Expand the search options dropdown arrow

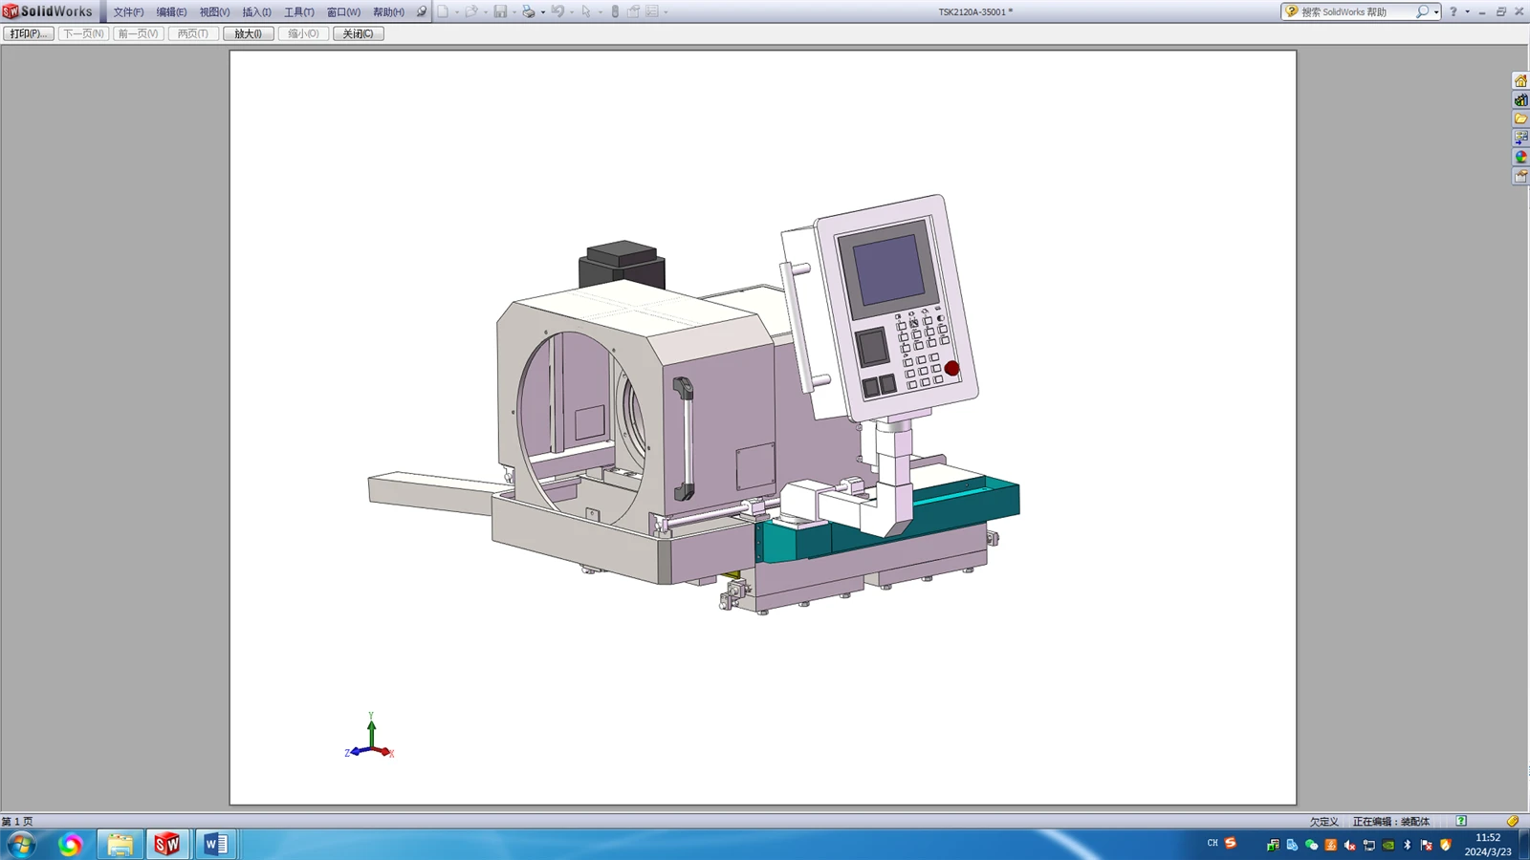pos(1436,12)
